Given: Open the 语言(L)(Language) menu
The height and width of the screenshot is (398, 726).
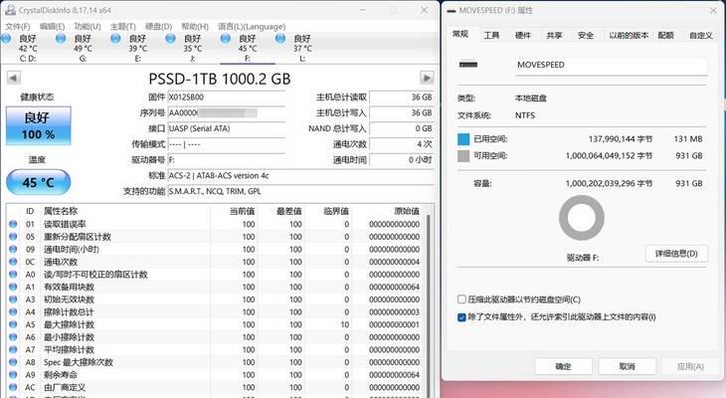Looking at the screenshot, I should 252,27.
